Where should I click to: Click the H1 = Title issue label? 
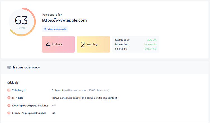[18, 98]
